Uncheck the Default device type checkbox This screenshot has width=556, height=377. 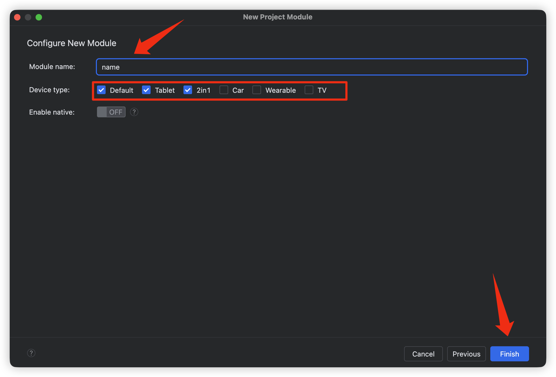tap(101, 90)
